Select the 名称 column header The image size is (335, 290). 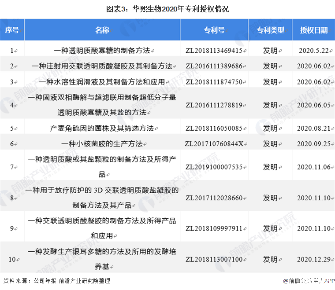coord(102,30)
